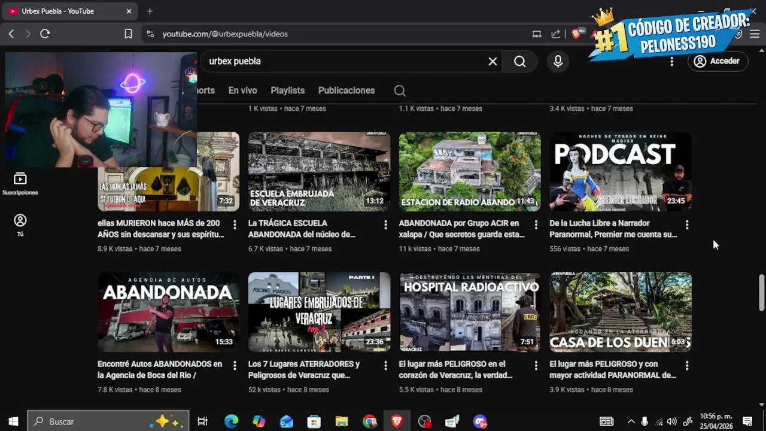Open the notification center
Viewport: 766px width, 431px height.
tap(747, 421)
